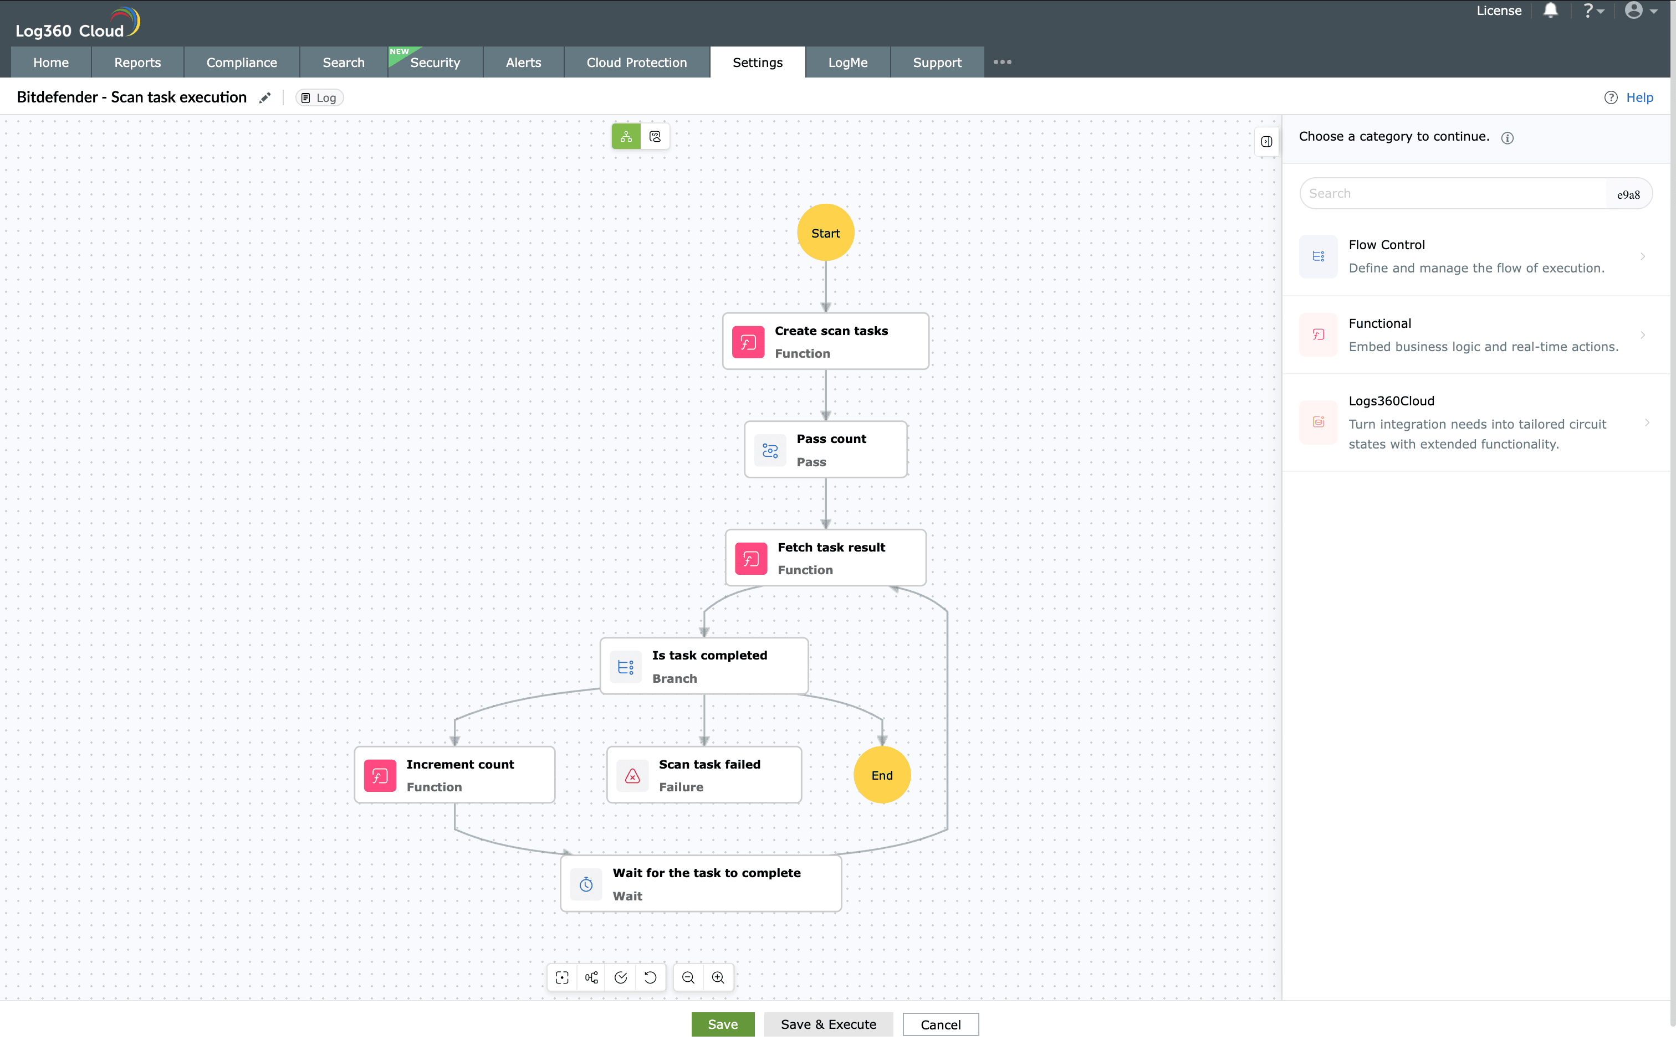The width and height of the screenshot is (1676, 1051).
Task: Go to the Security tab
Action: point(435,62)
